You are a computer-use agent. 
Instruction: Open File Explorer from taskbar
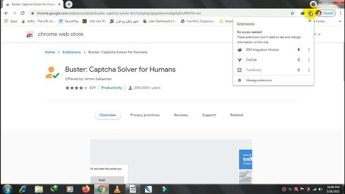coord(39,189)
